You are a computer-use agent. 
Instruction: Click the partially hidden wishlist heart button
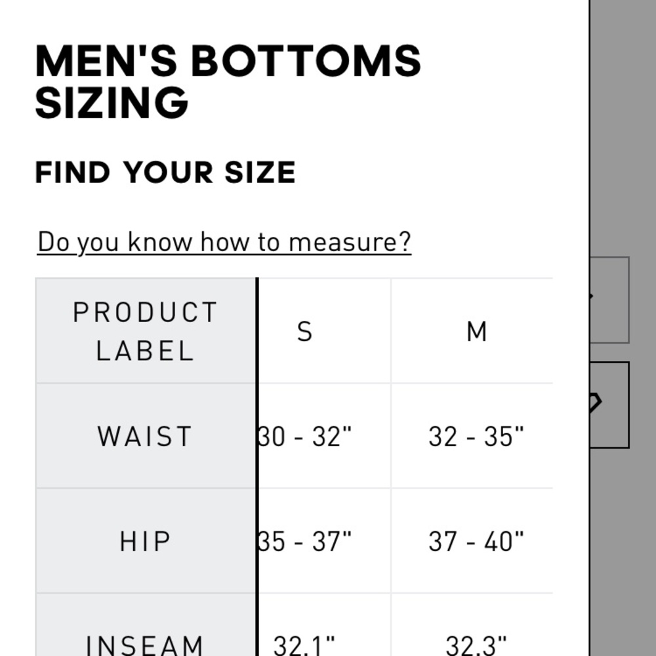(609, 404)
